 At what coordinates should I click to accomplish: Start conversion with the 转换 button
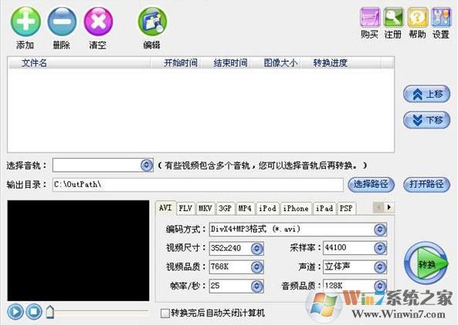pos(426,263)
